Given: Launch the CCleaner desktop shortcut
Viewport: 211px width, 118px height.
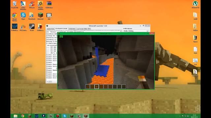Looking at the screenshot, I should [x=32, y=5].
